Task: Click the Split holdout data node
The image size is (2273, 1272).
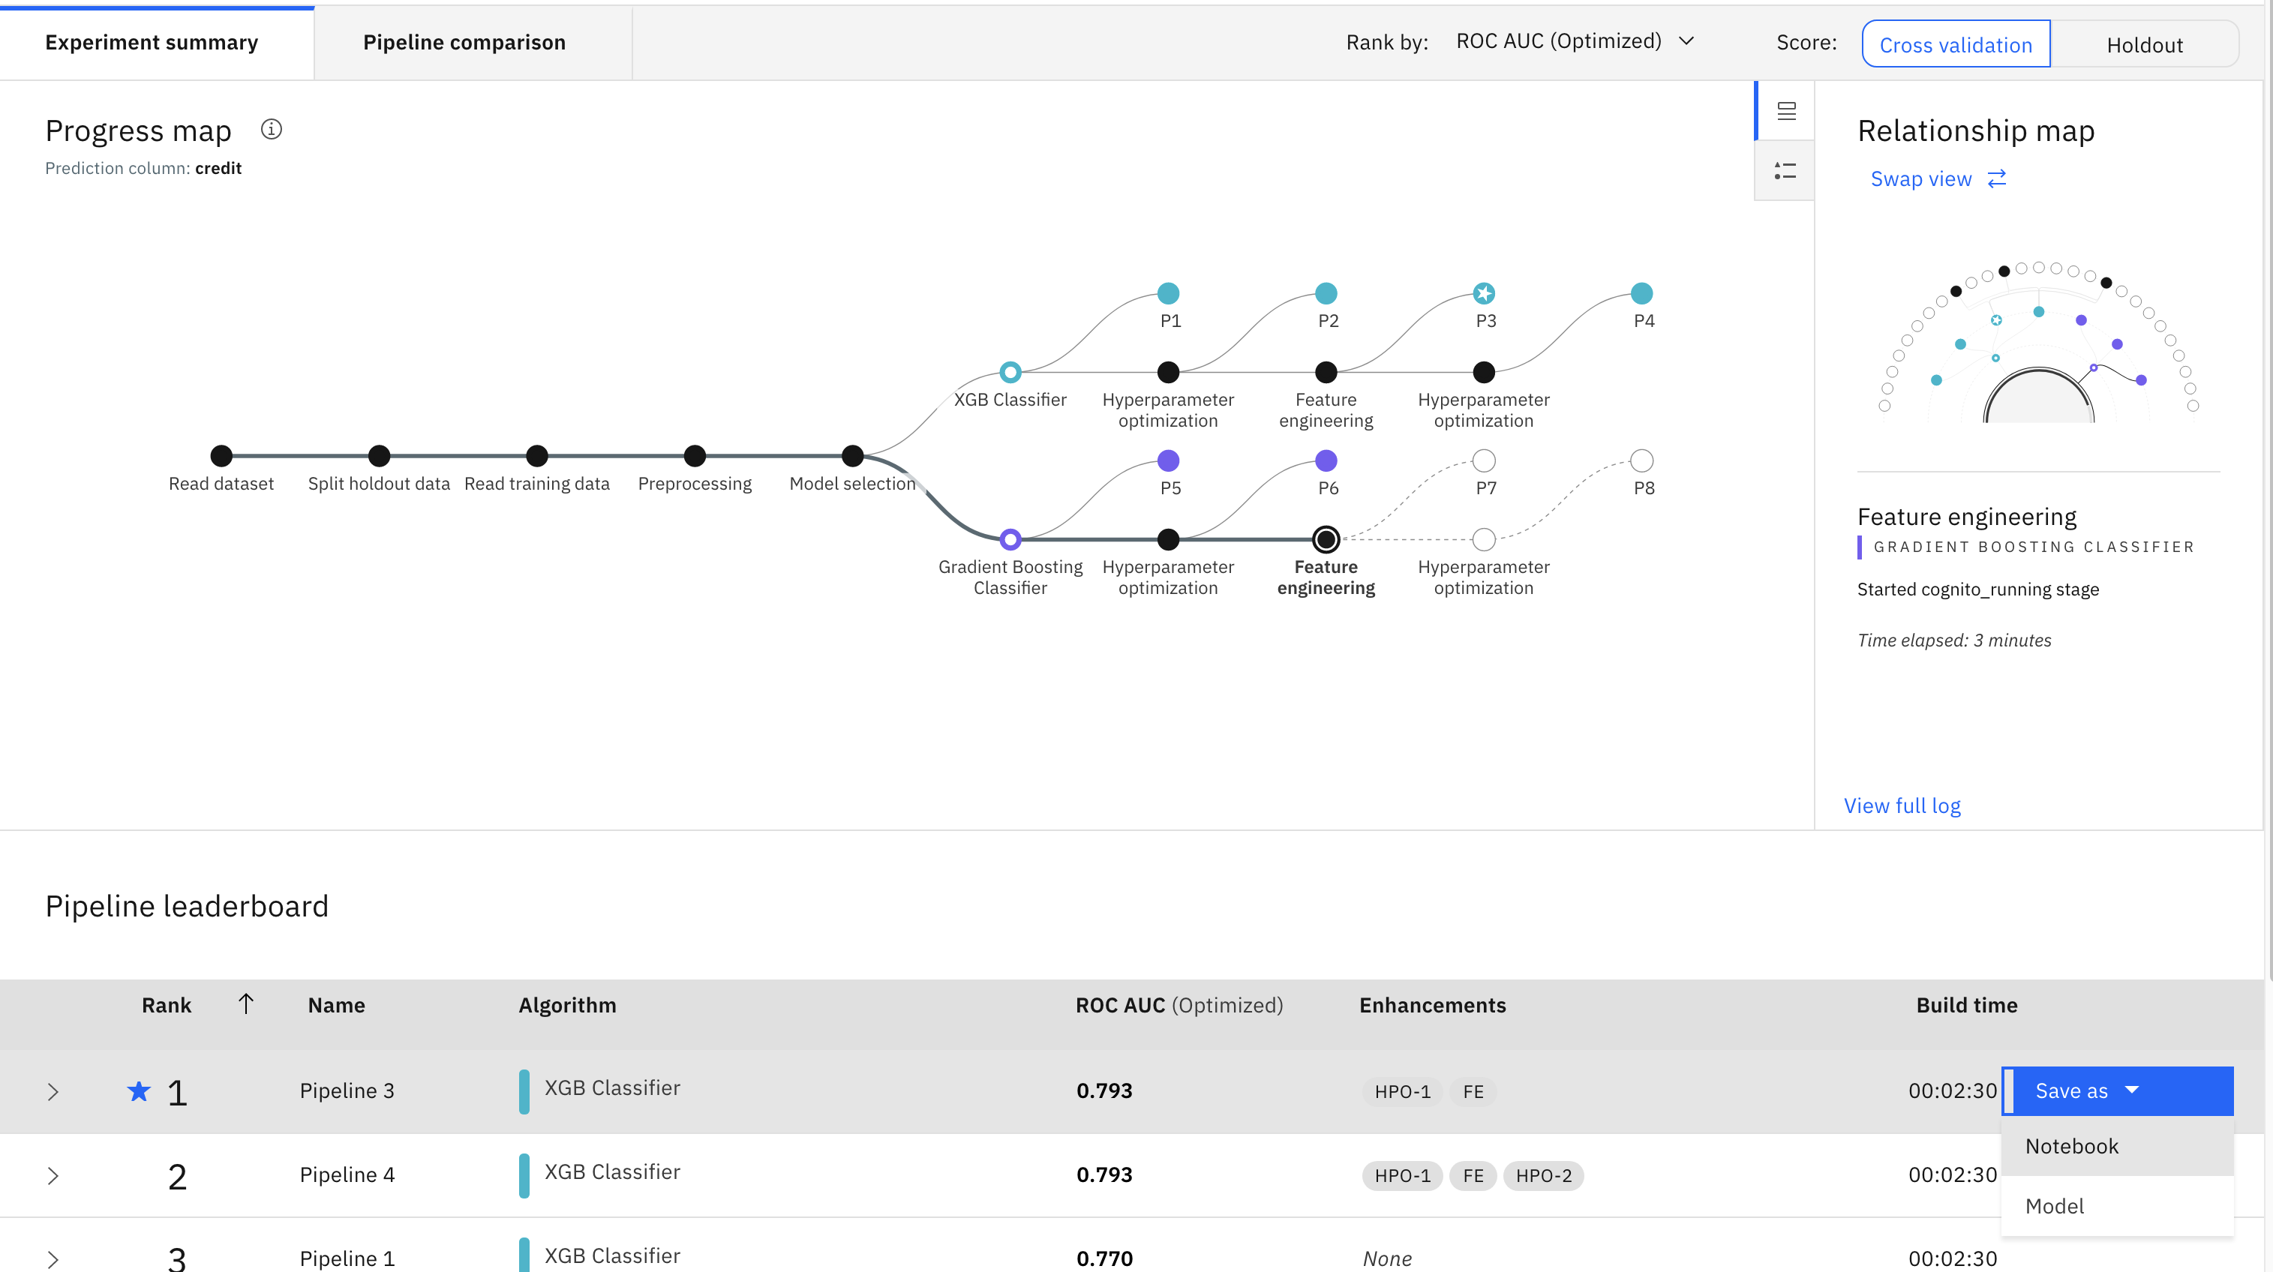Action: (x=380, y=456)
